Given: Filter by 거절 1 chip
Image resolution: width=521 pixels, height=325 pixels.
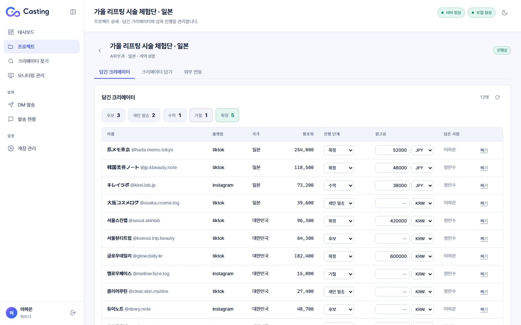Looking at the screenshot, I should pos(201,115).
